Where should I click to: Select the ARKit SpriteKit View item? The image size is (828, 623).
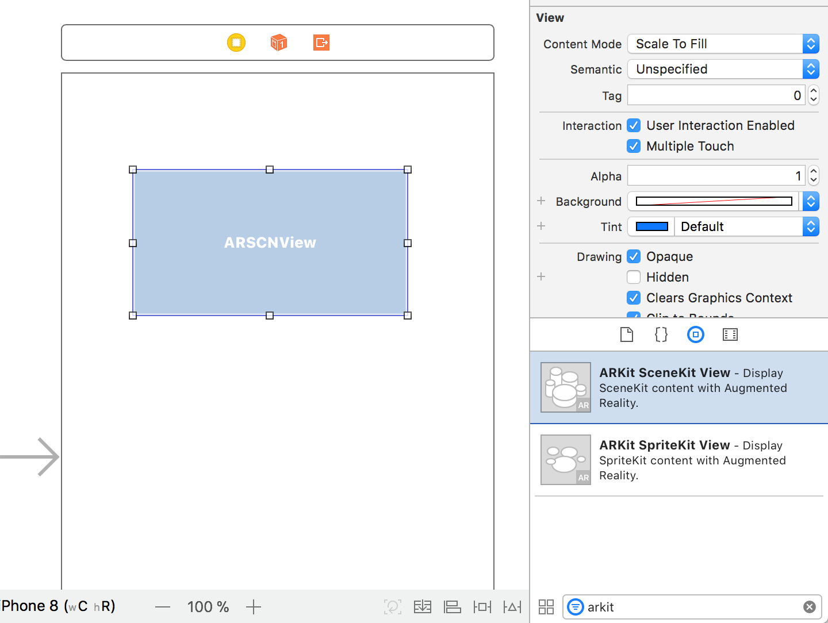pos(678,460)
